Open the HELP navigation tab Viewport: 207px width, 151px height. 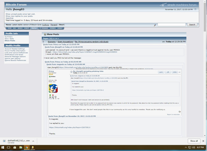coord(14,28)
